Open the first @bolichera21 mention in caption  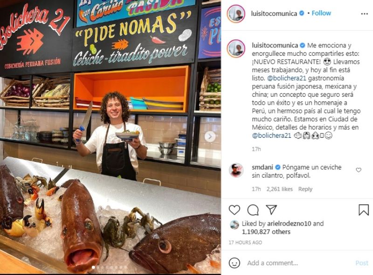pos(287,78)
